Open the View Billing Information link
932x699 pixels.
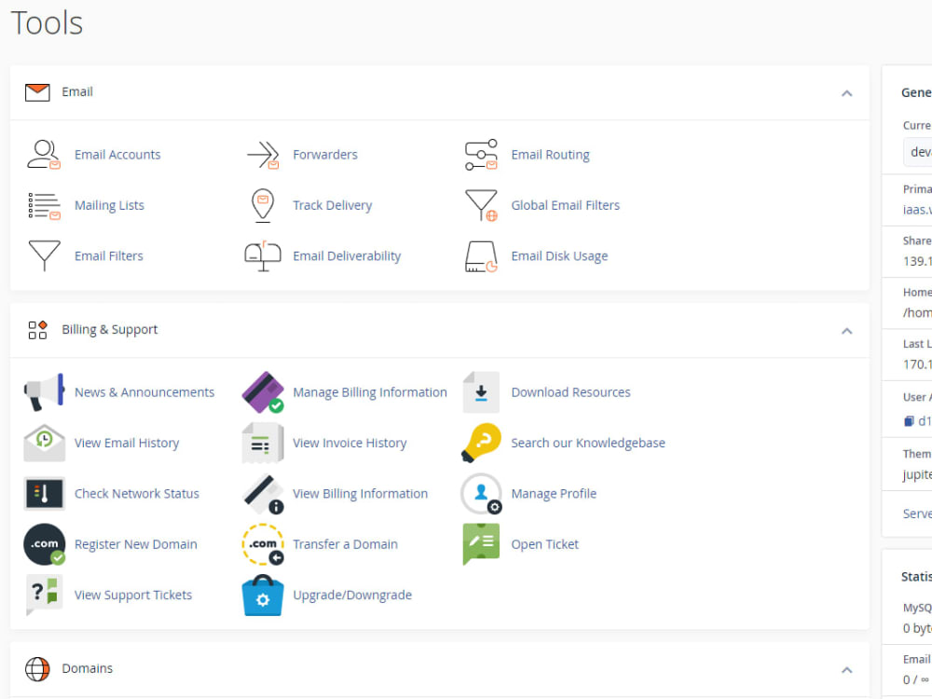click(360, 494)
